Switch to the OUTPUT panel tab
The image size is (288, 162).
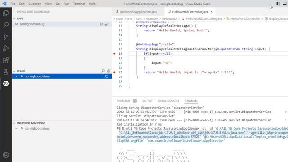147,101
